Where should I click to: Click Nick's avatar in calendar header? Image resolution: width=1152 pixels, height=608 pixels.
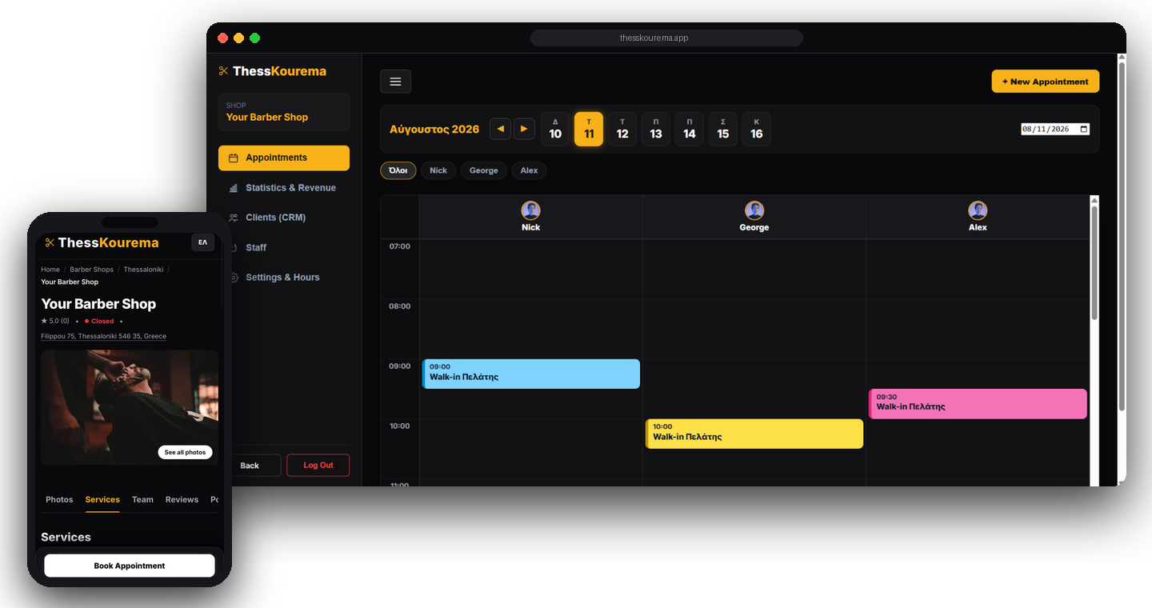530,210
